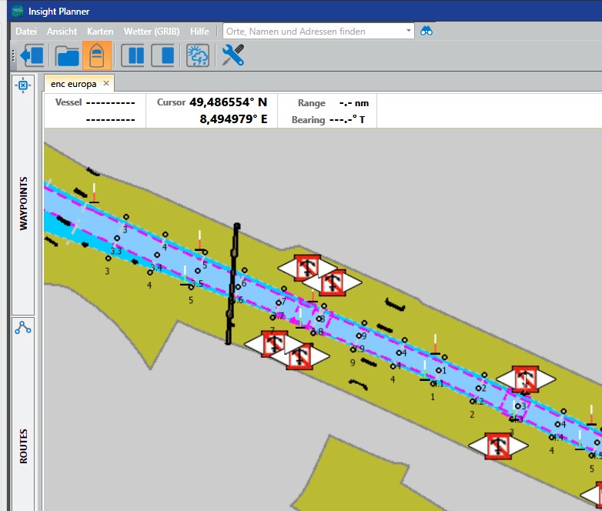Image resolution: width=602 pixels, height=511 pixels.
Task: Click the route nodes icon above ROUTES
Action: click(23, 328)
